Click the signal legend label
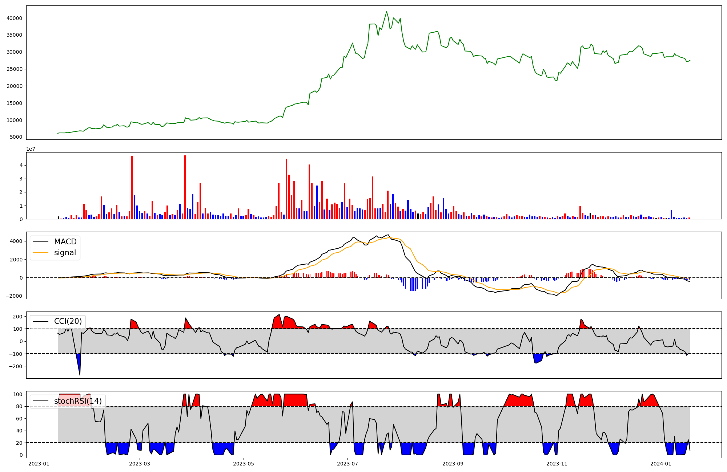 (x=65, y=253)
